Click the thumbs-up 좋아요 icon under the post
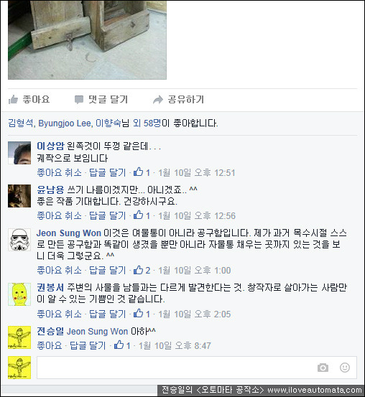 tap(13, 100)
